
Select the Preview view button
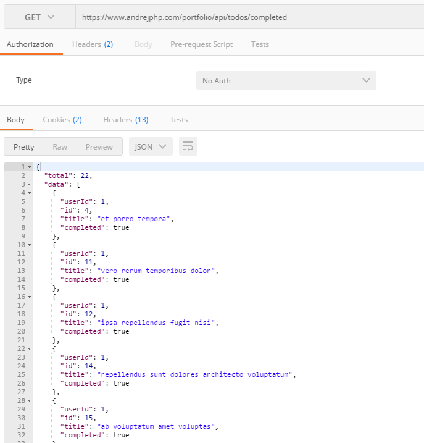pyautogui.click(x=99, y=147)
